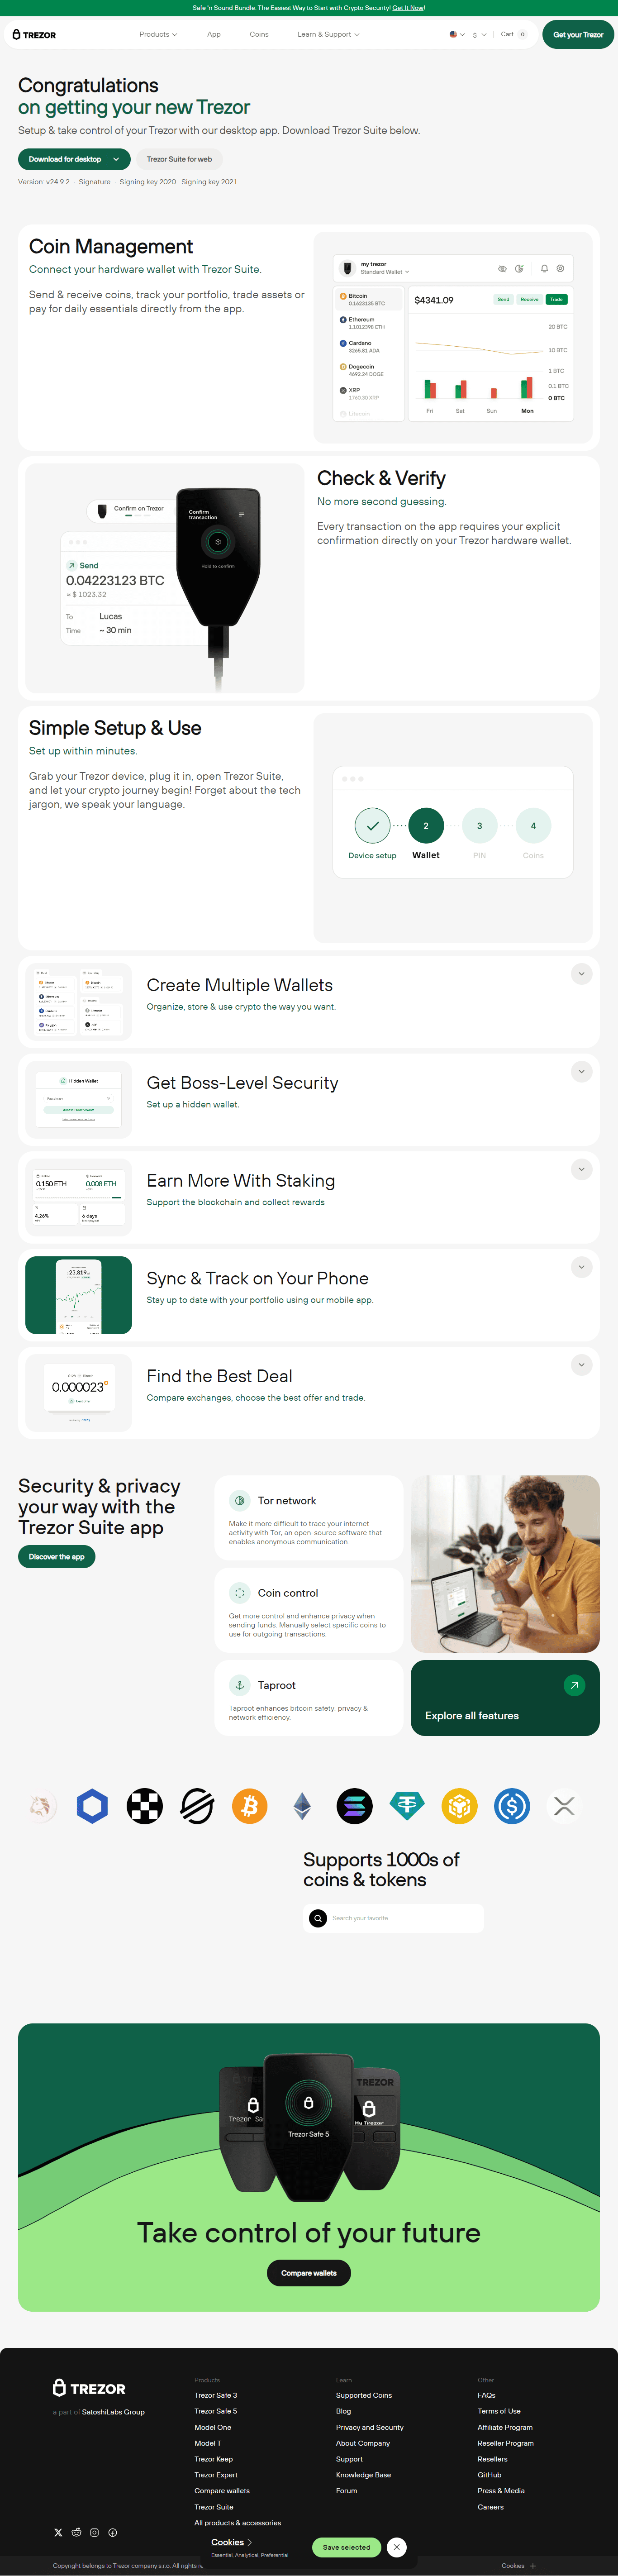The width and height of the screenshot is (618, 2576).
Task: Click the Trezor logo in header
Action: [34, 34]
